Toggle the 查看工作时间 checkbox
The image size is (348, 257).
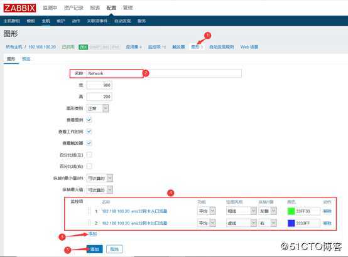pos(89,132)
